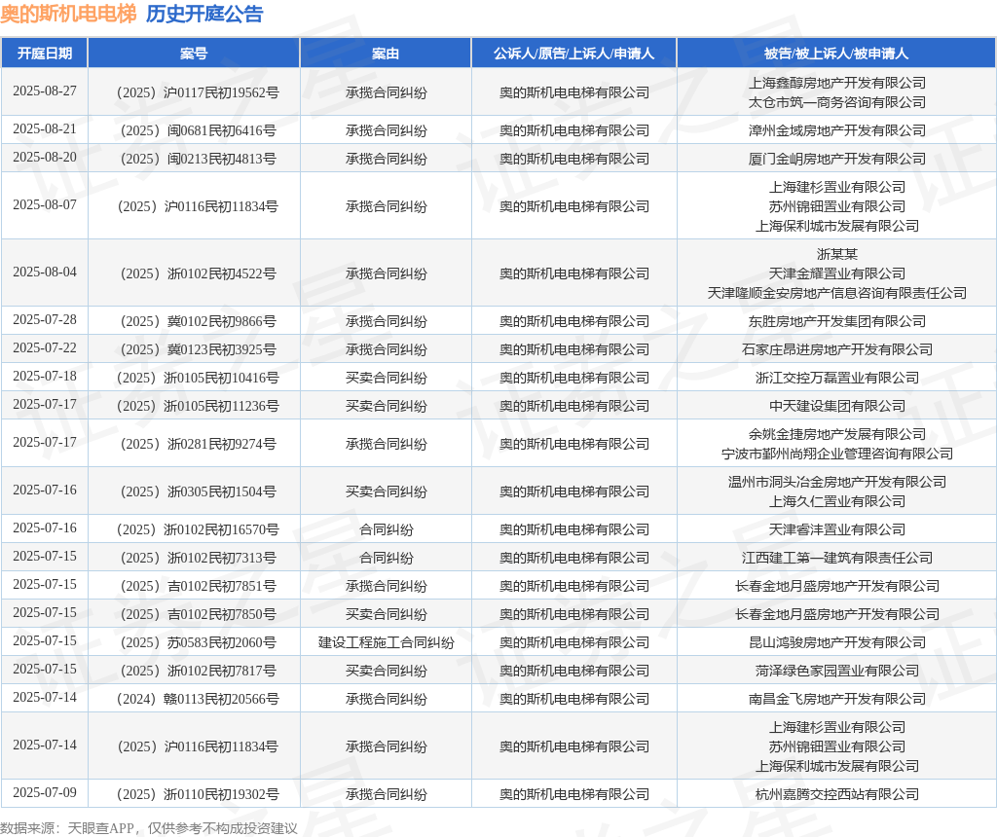
Task: Click the date 2025-07-28
Action: [x=45, y=319]
